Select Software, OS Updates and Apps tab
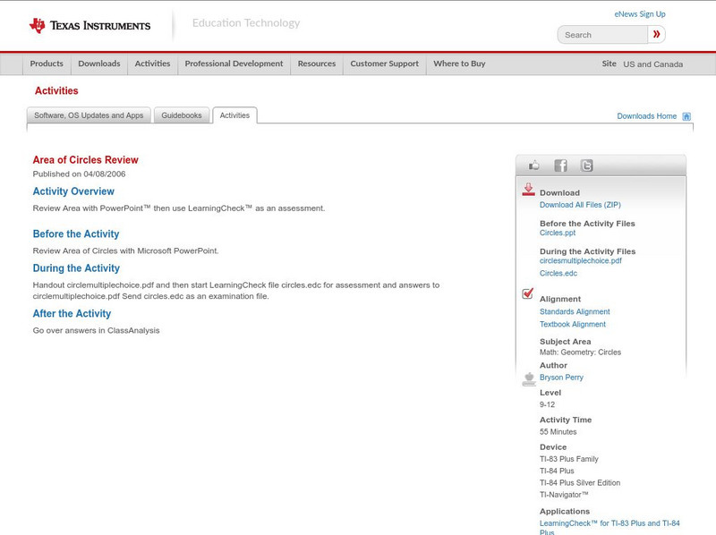Screen dimensions: 716x535 89,115
